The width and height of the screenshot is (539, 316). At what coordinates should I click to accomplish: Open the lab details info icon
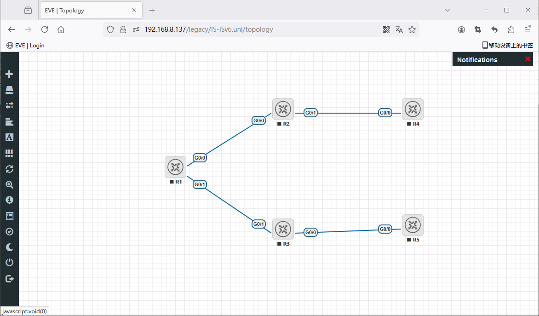[x=9, y=200]
